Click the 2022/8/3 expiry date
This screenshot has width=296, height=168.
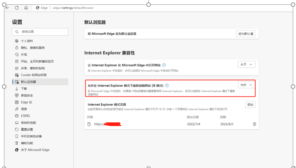[x=227, y=124]
